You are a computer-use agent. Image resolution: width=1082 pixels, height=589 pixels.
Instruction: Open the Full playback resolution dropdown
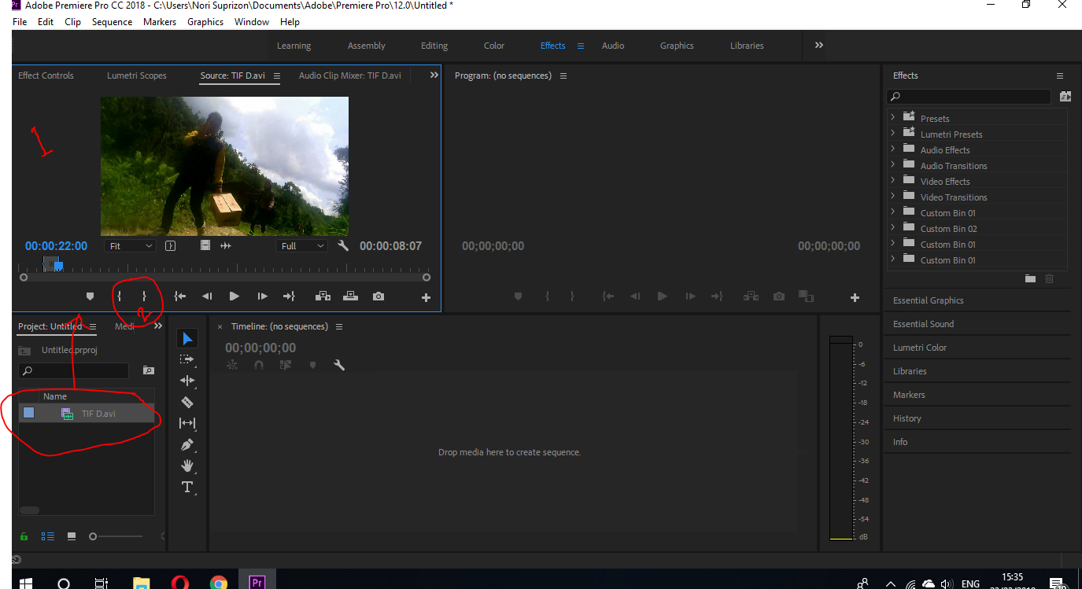[302, 246]
